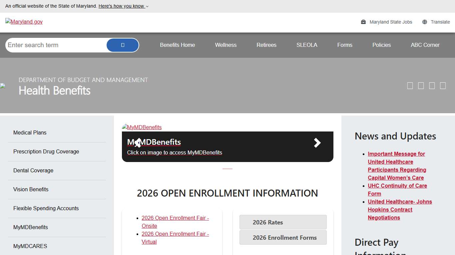Expand the "Here's how you know" dropdown
The width and height of the screenshot is (455, 255).
tap(124, 6)
